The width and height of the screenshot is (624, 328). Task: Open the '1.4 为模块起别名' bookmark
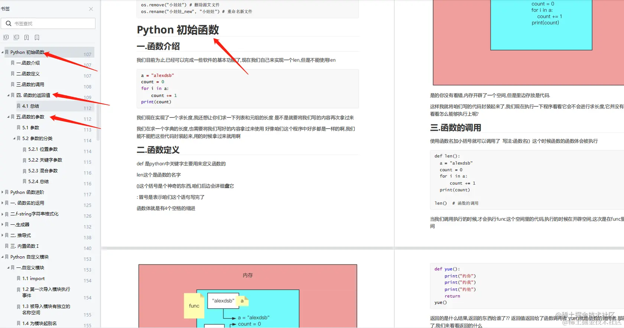[39, 324]
